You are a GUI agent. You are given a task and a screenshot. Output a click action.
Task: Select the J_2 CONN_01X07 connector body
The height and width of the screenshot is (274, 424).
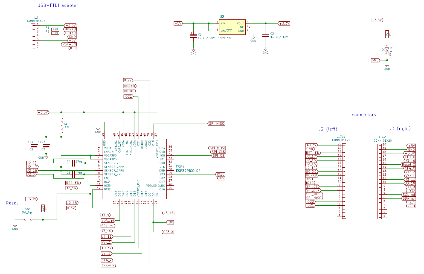33,36
